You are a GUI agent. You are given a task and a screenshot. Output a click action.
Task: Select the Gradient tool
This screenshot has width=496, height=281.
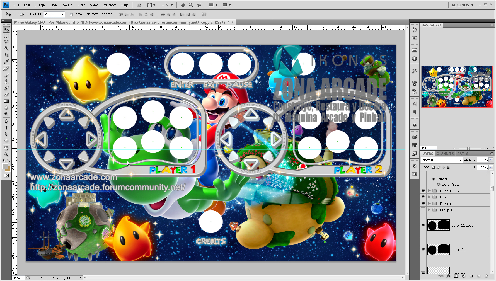click(x=6, y=101)
